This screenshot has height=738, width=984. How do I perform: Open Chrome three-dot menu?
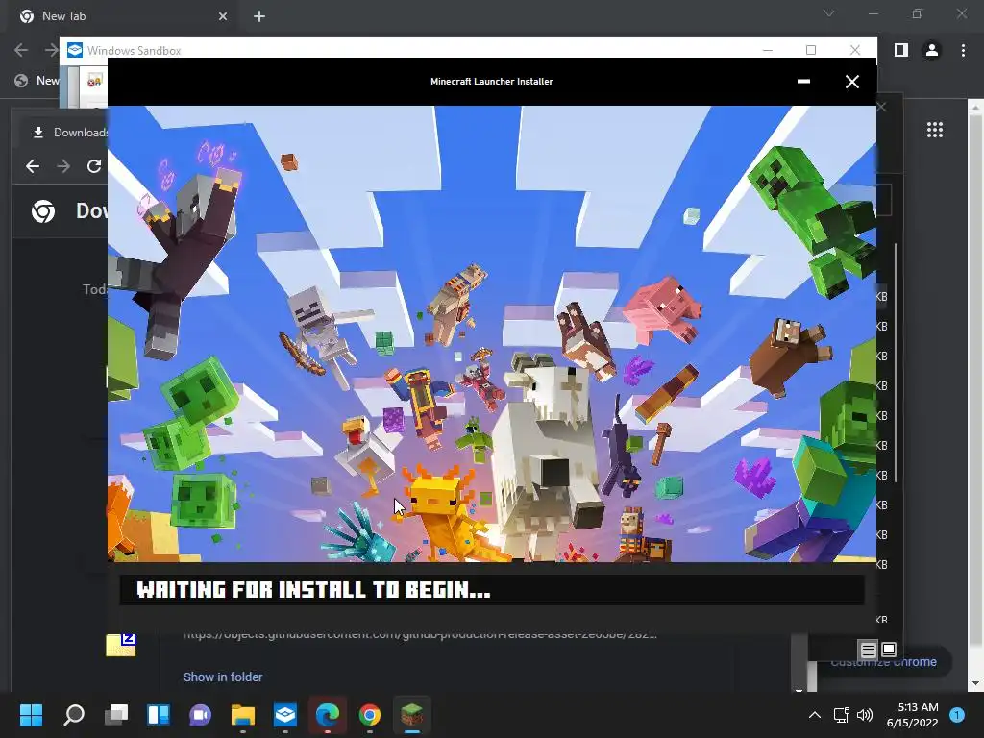coord(963,50)
